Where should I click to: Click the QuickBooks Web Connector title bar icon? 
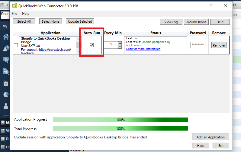pyautogui.click(x=14, y=6)
